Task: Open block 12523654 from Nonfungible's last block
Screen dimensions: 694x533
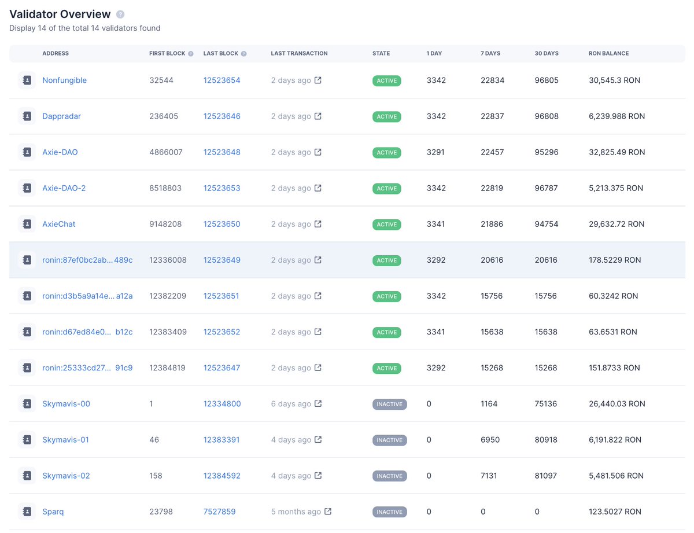Action: coord(222,80)
